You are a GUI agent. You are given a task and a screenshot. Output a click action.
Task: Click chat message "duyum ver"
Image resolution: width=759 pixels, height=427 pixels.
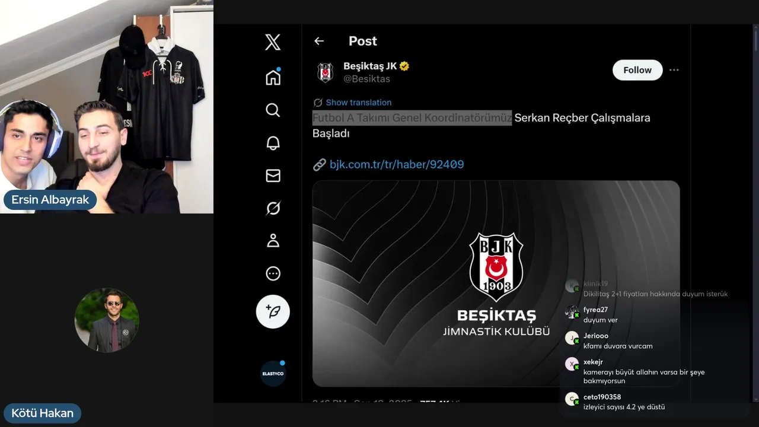coord(600,320)
